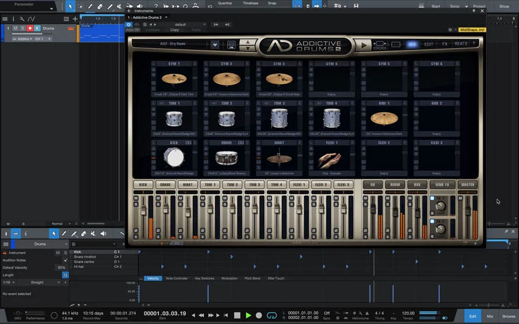Click the Addictive Drums help question mark
The image size is (519, 324).
pos(473,44)
